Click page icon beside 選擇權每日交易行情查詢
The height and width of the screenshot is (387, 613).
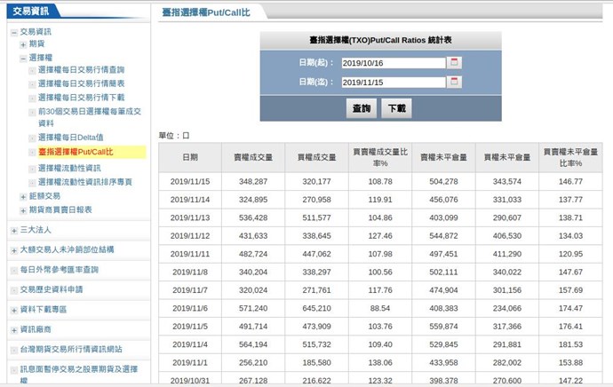point(32,70)
